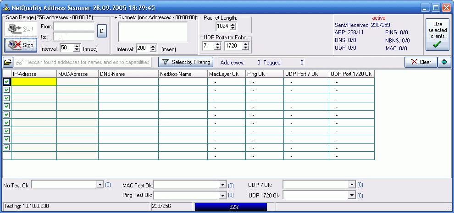Click the greyed-out Start scan button
This screenshot has width=454, height=213.
click(21, 29)
